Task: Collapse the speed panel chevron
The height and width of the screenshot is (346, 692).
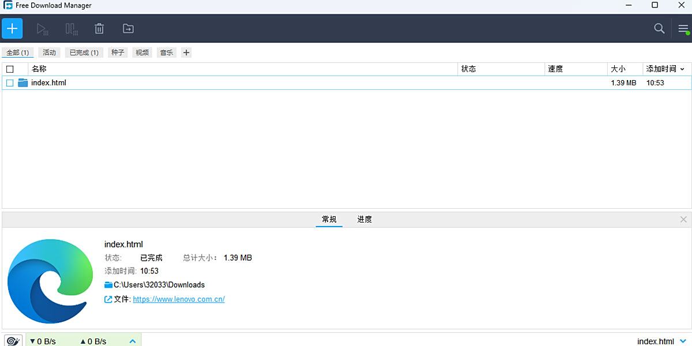Action: (132, 340)
